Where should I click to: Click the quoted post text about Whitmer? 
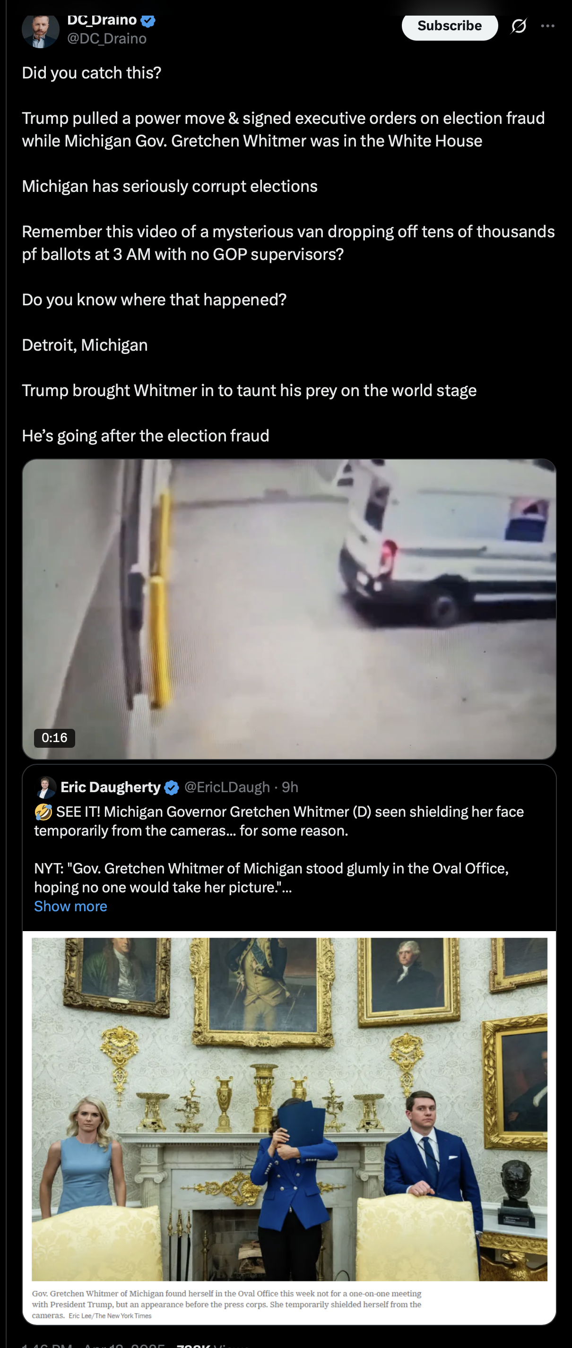[x=279, y=849]
